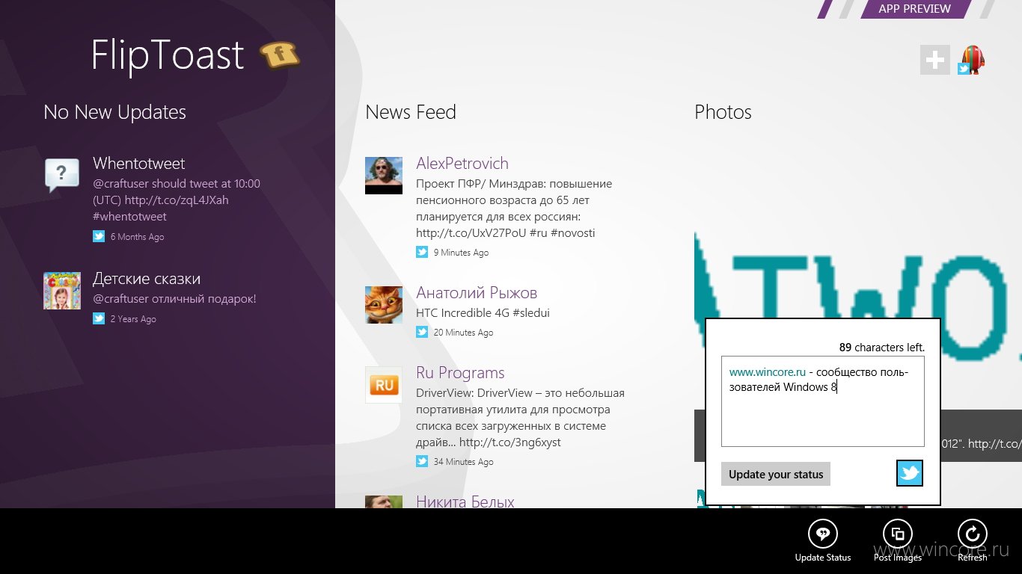Open the http://t.co/UxV27PoU link in the AlexPetrovich tweet

471,233
